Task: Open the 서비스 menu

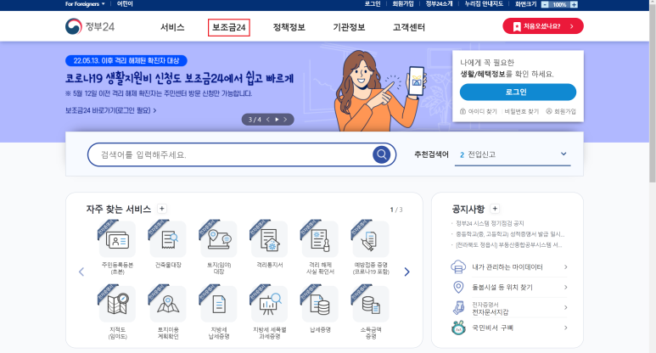Action: 172,27
